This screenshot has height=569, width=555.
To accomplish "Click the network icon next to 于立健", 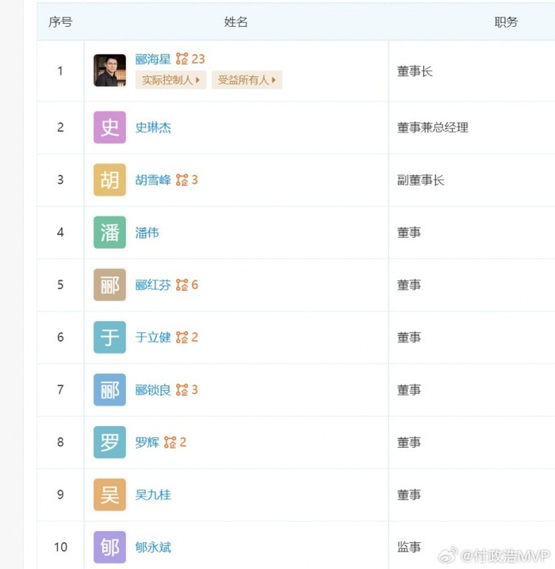I will 182,337.
